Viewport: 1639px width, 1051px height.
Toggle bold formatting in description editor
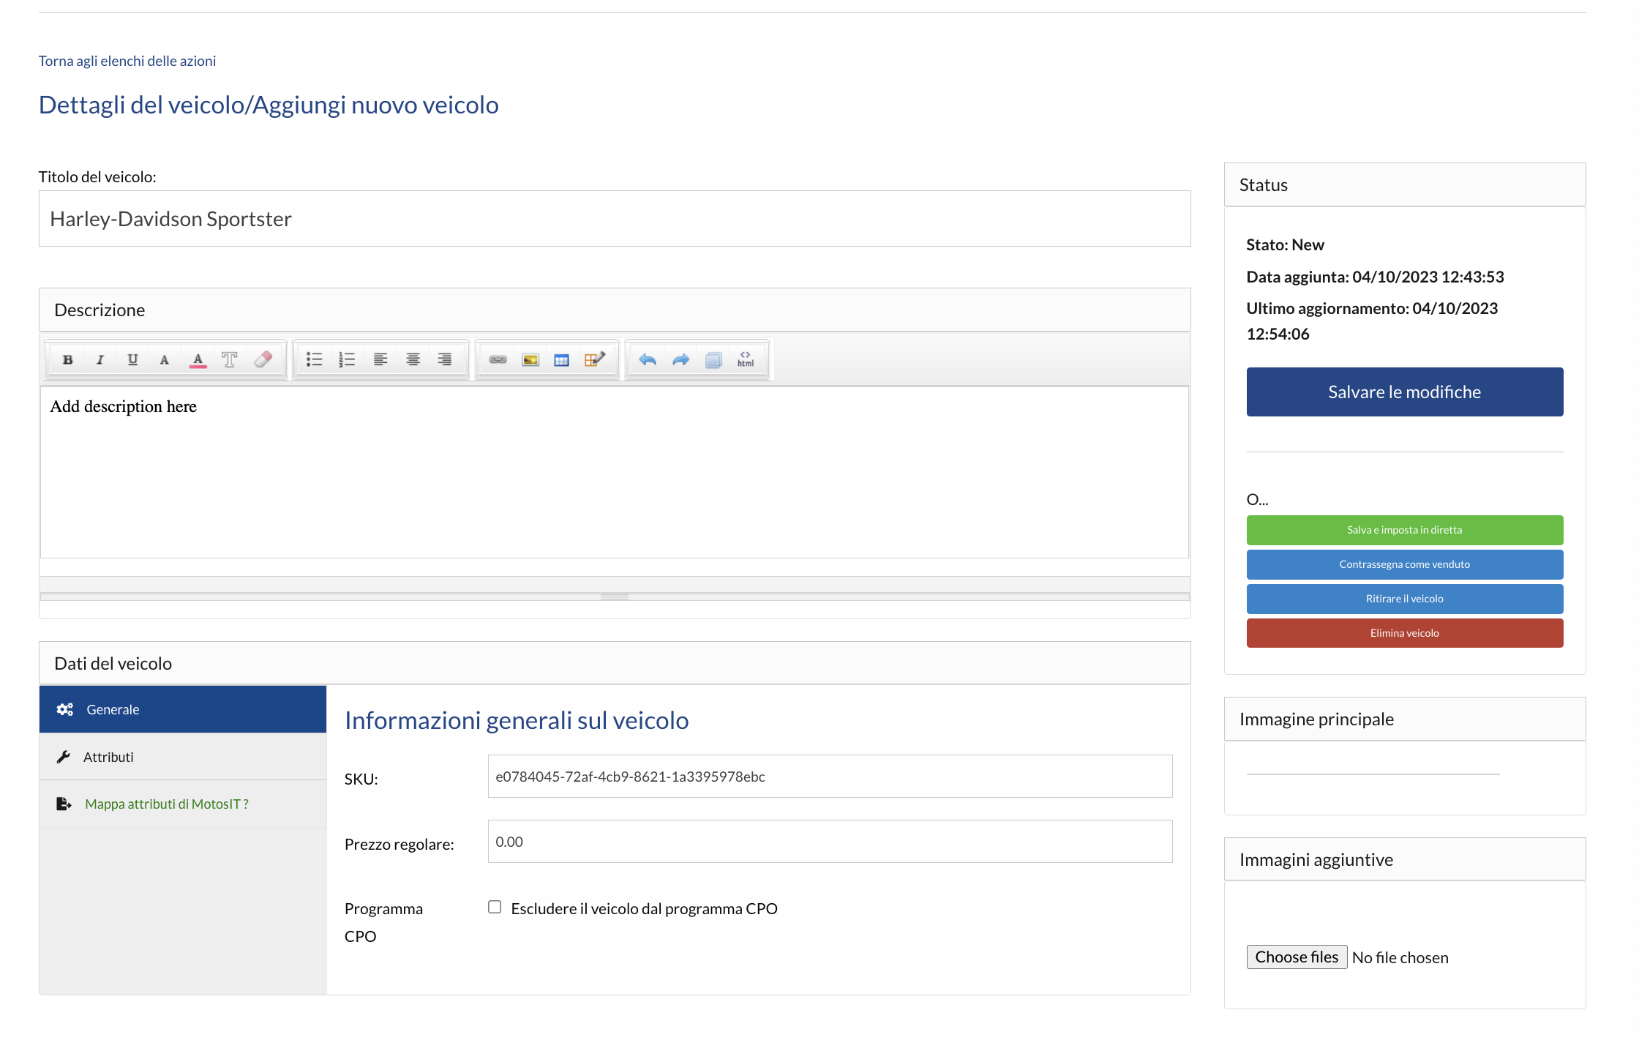click(67, 359)
